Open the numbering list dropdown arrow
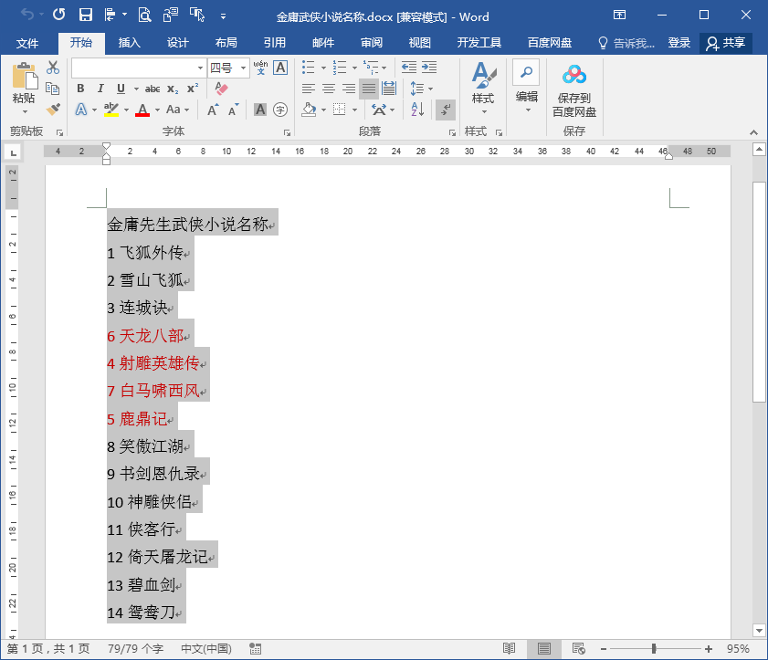This screenshot has height=660, width=768. coord(354,68)
